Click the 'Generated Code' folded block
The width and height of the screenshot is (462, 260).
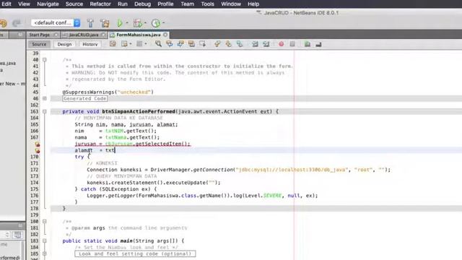pos(85,99)
